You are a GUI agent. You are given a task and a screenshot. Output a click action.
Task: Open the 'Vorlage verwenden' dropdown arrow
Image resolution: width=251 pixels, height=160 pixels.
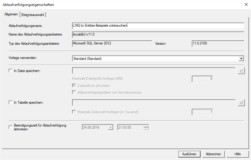pos(241,59)
